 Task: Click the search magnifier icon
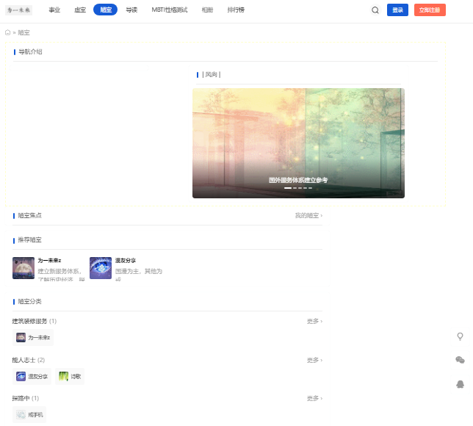[375, 10]
